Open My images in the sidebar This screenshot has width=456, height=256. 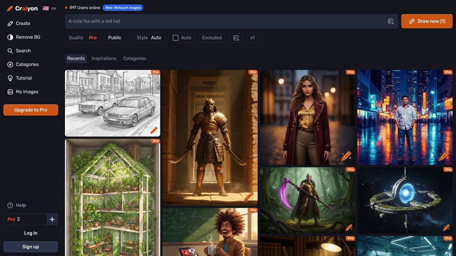[27, 92]
